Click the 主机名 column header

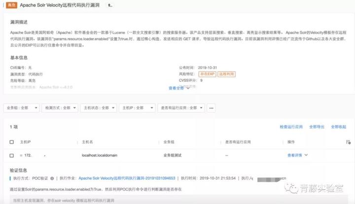coord(87,142)
